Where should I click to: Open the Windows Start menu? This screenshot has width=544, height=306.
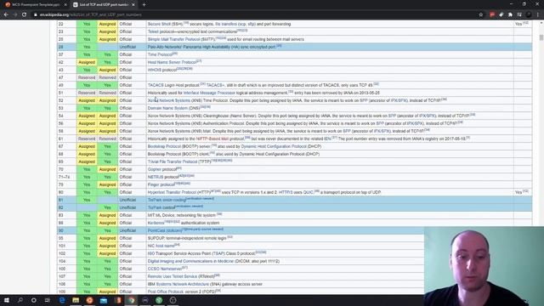pos(6,300)
